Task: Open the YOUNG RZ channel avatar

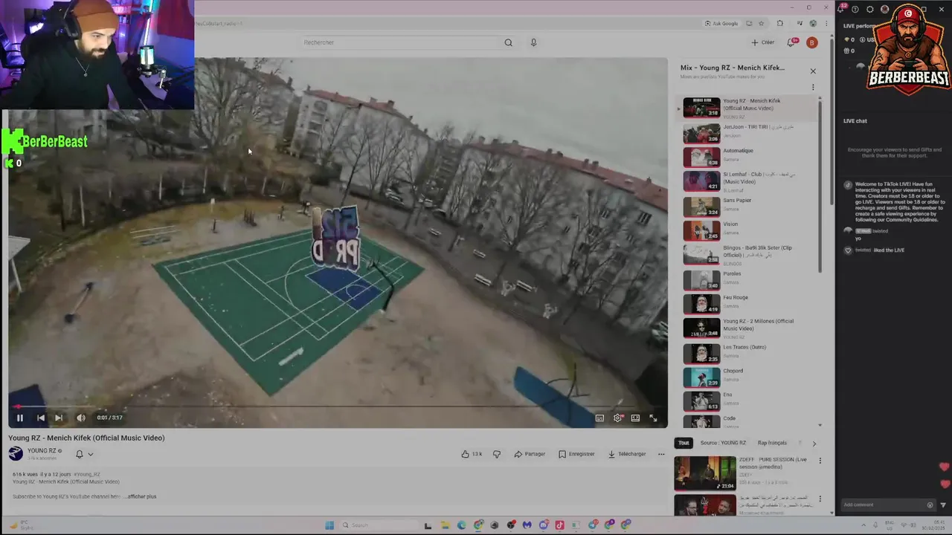Action: 16,453
